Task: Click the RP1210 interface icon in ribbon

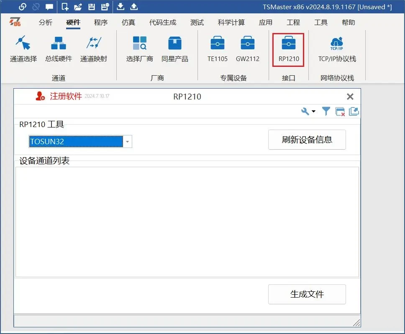Action: pos(289,48)
